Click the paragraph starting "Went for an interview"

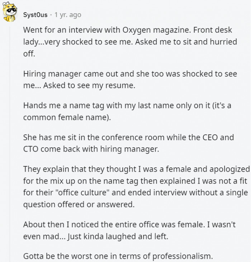click(130, 41)
